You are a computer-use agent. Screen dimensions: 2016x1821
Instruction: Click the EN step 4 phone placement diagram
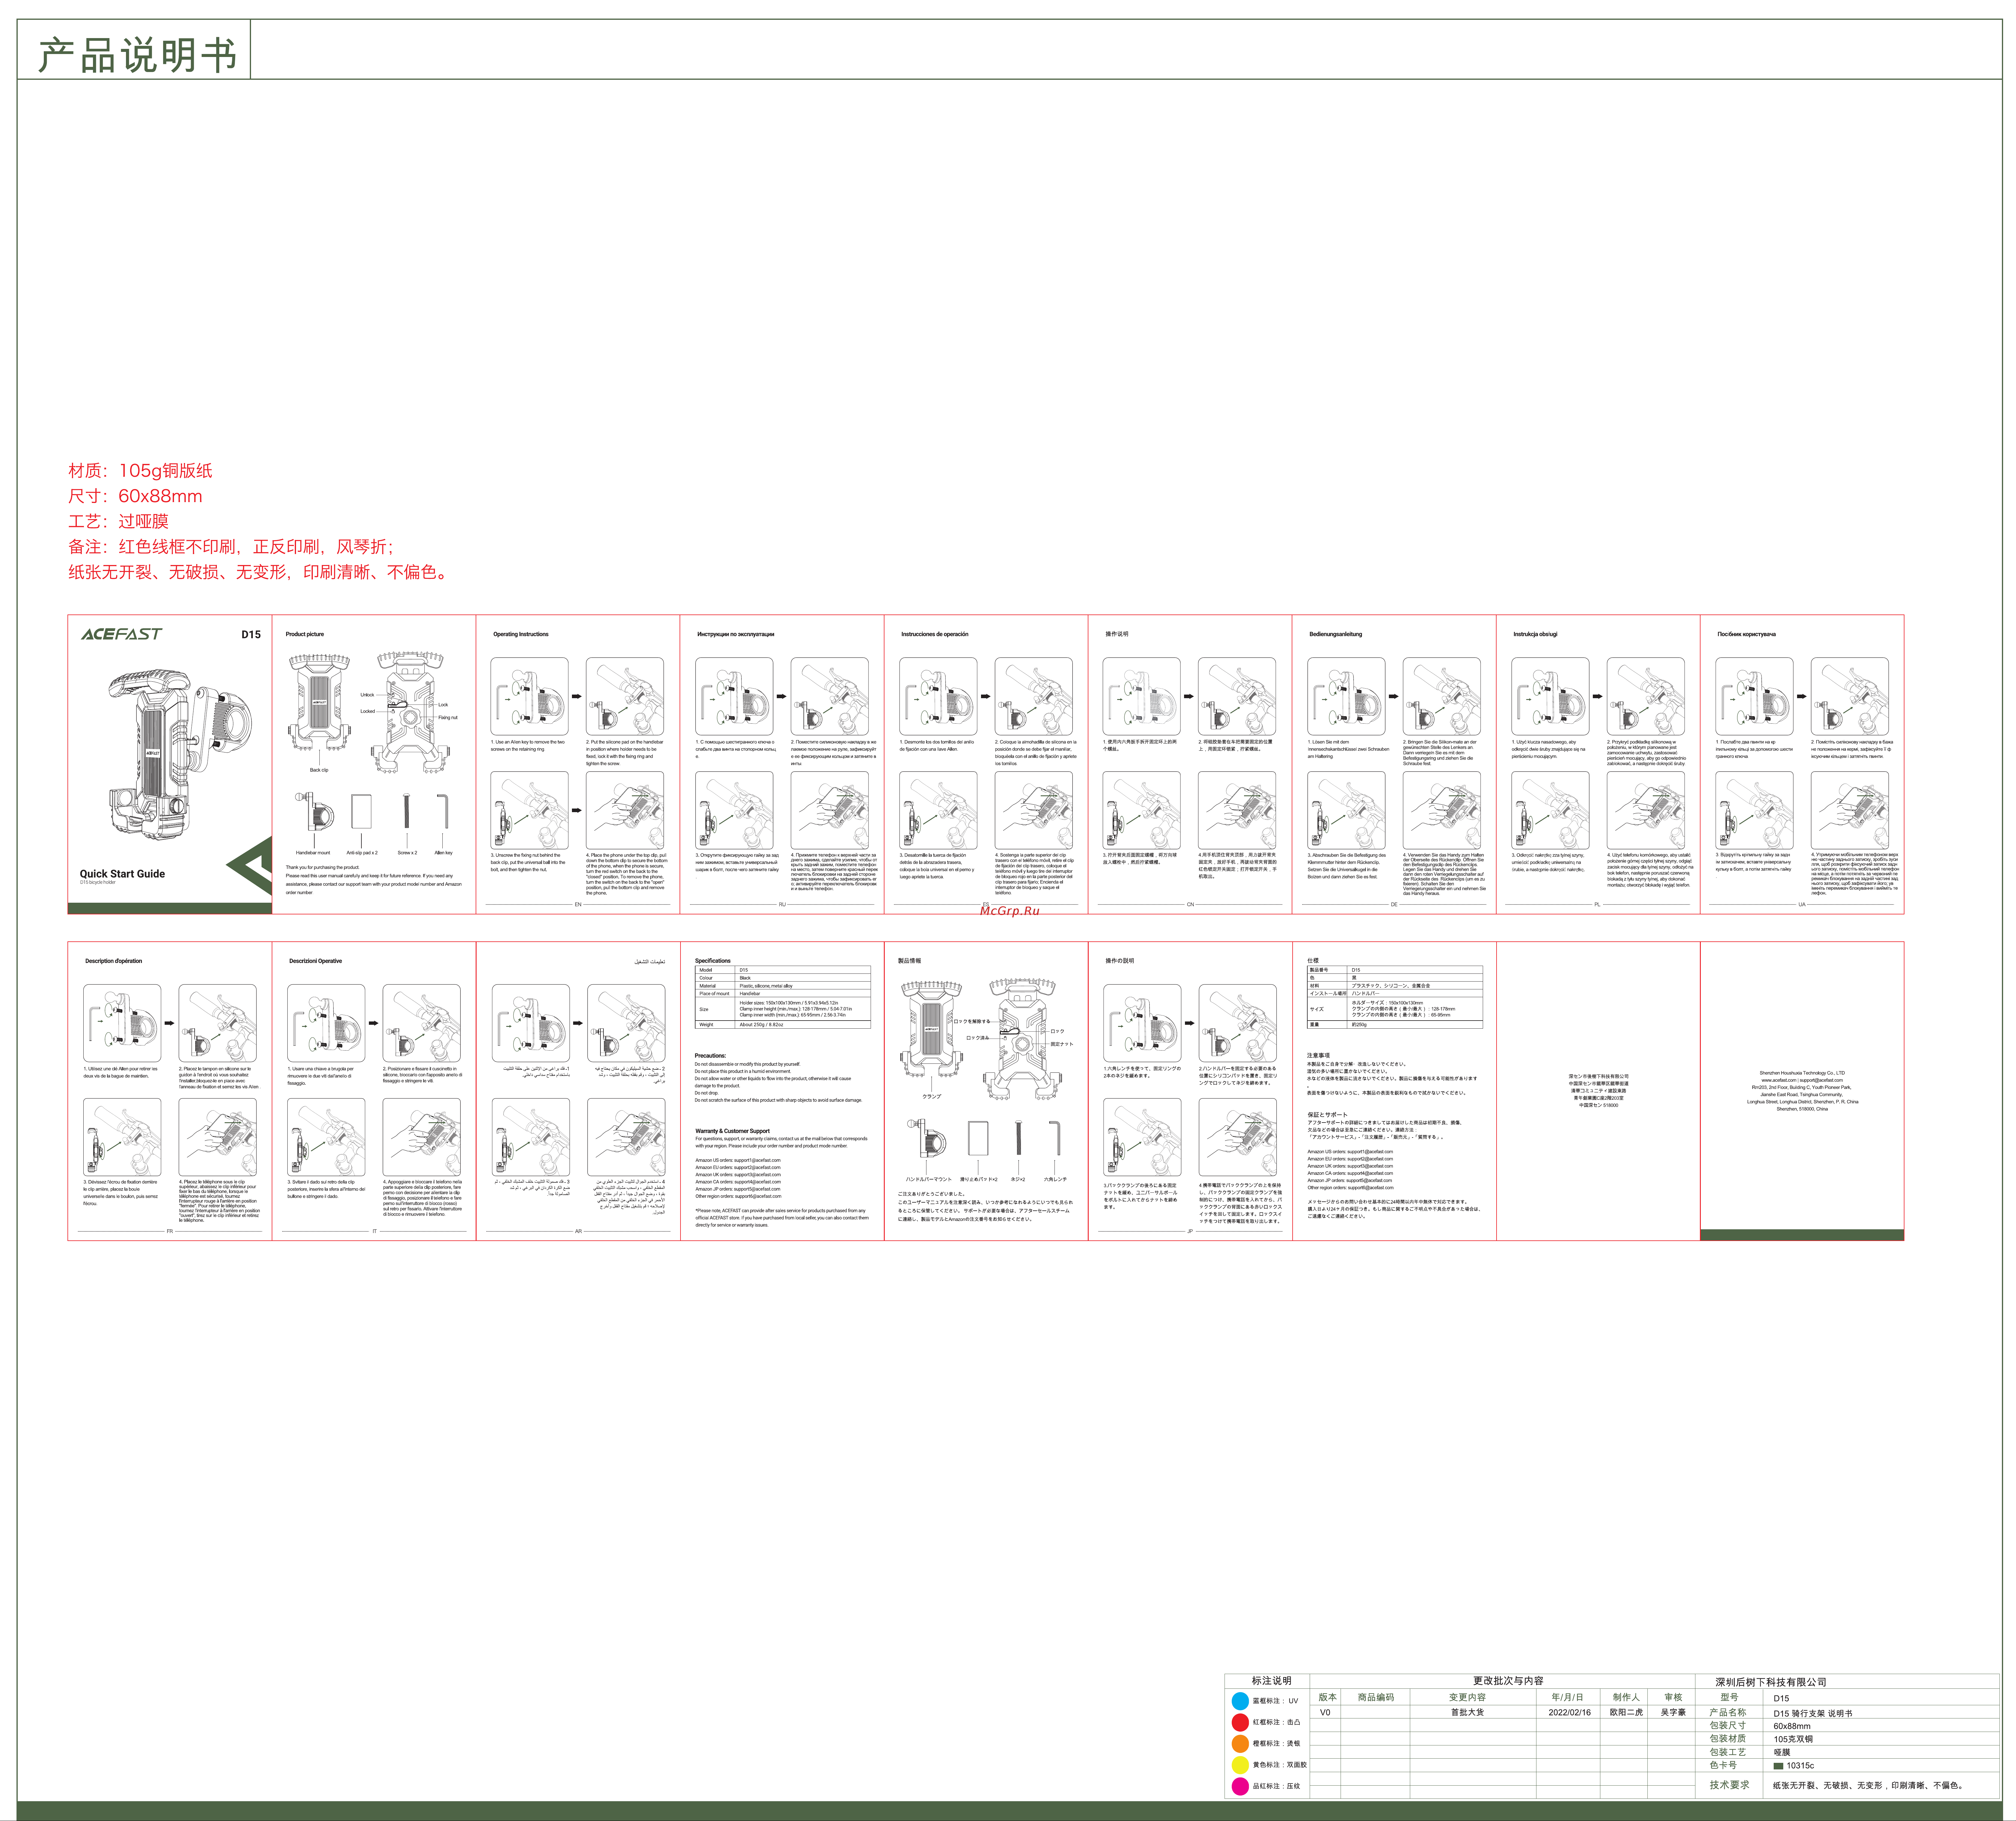[x=625, y=810]
